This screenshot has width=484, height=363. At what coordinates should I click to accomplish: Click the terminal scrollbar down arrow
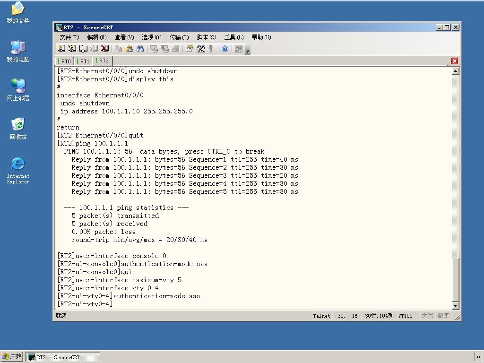[x=455, y=306]
